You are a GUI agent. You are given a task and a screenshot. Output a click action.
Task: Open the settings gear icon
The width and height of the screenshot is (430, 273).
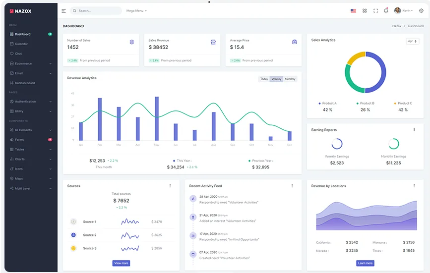(421, 11)
